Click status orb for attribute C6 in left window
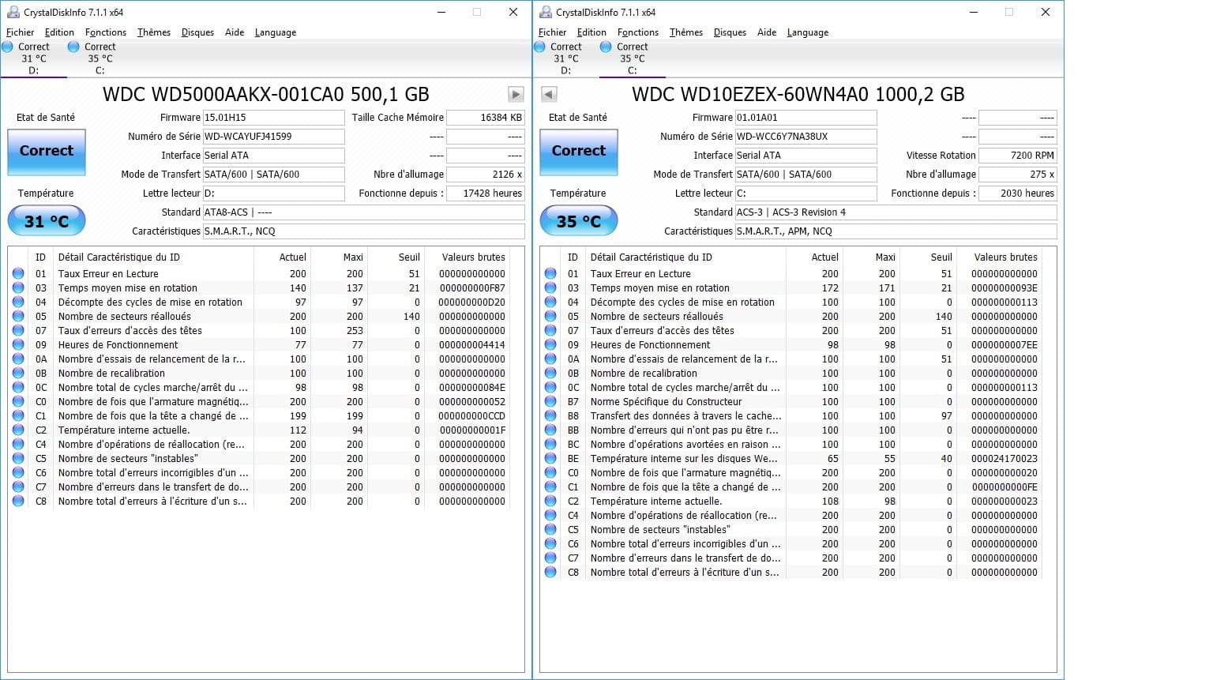The height and width of the screenshot is (680, 1213). coord(18,472)
